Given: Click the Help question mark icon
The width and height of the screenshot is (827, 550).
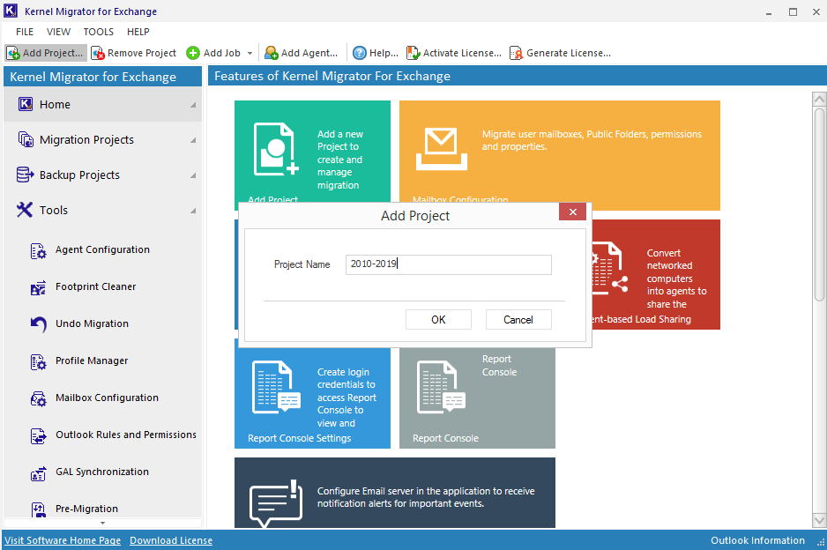Looking at the screenshot, I should 360,53.
